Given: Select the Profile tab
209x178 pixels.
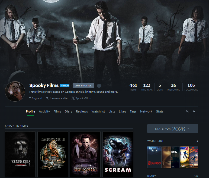Looking at the screenshot, I should point(31,111).
